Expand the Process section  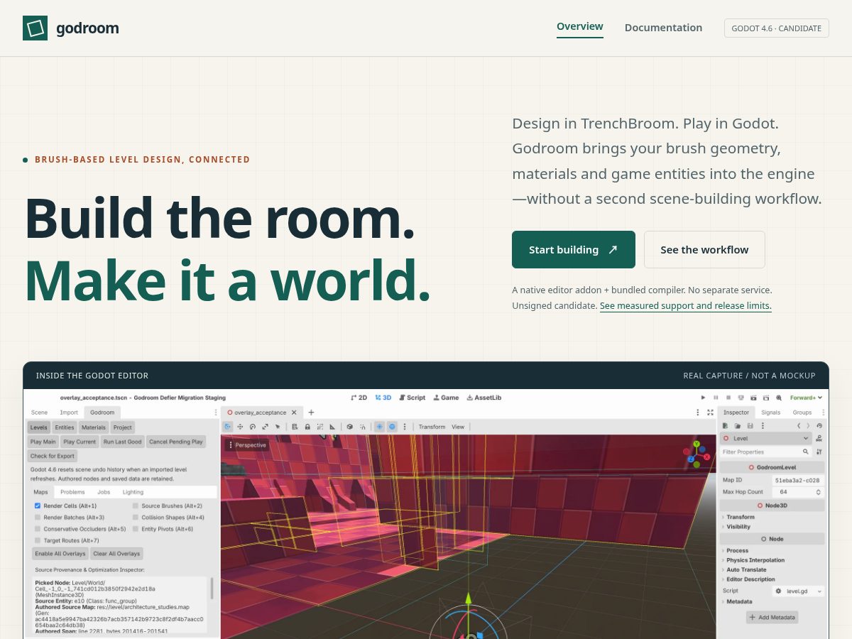737,550
